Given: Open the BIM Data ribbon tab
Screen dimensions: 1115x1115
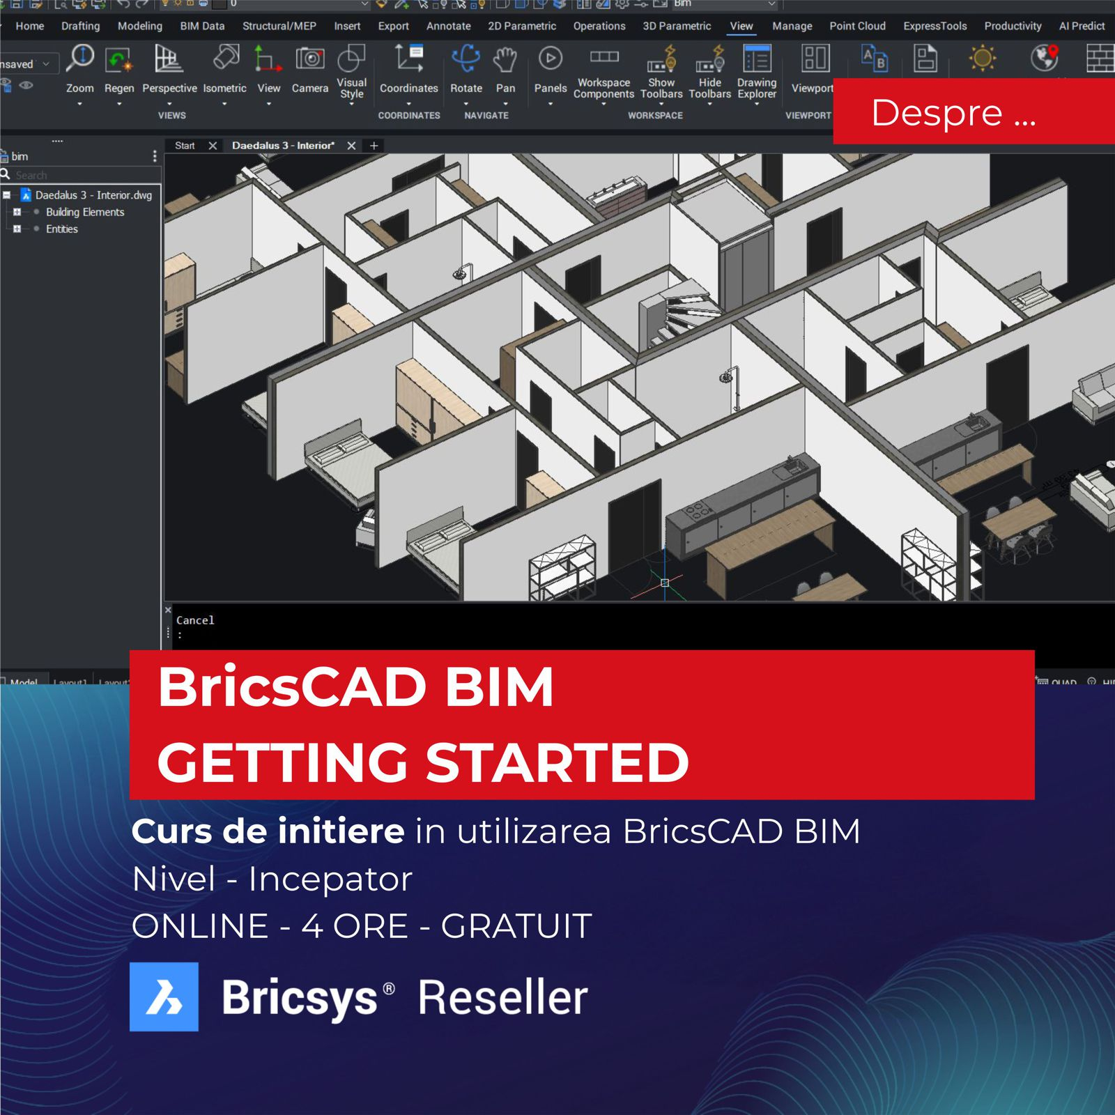Looking at the screenshot, I should 202,26.
